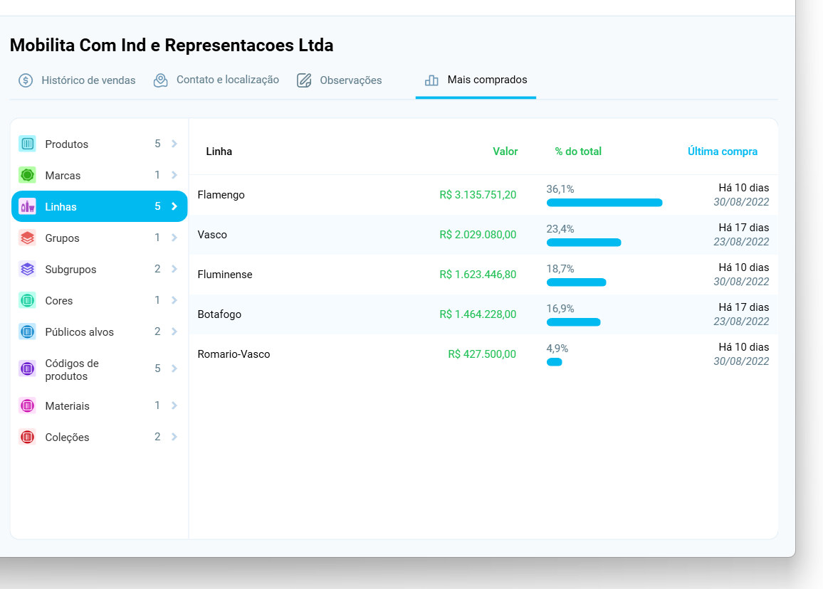Click the Botafogo 16,9% progress bar
This screenshot has height=589, width=823.
click(x=573, y=322)
